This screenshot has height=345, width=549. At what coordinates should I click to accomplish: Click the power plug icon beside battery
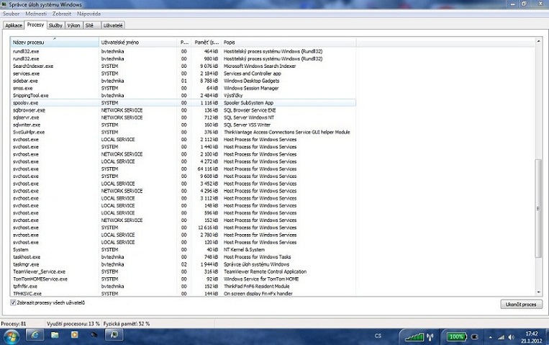474,337
